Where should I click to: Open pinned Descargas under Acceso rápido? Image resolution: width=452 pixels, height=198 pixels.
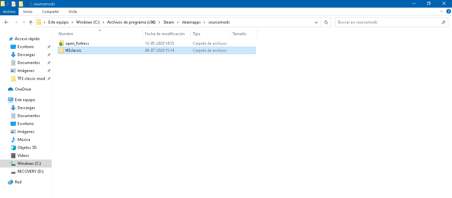click(x=26, y=55)
